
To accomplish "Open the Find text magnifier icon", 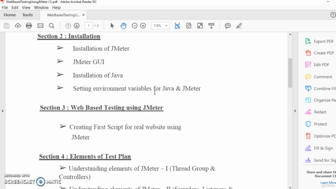I will click(x=51, y=26).
